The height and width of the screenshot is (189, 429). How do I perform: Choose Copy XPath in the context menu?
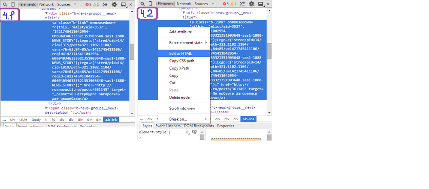pos(180,68)
